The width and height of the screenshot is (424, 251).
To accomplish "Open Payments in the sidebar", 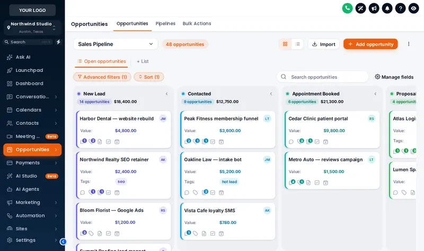I will coord(32,163).
